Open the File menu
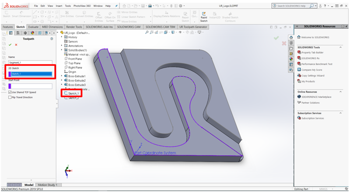Image resolution: width=350 pixels, height=192 pixels. [x=36, y=6]
